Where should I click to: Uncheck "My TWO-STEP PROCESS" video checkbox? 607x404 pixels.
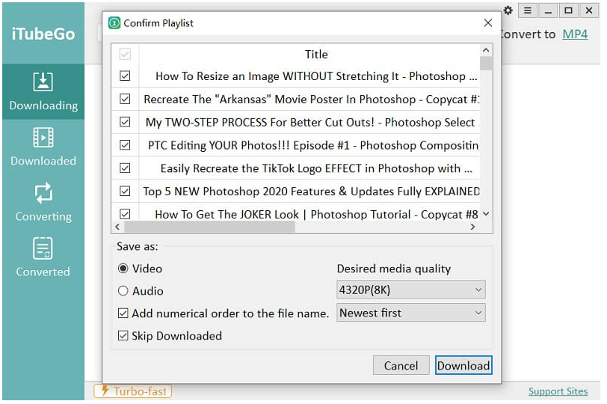click(125, 122)
